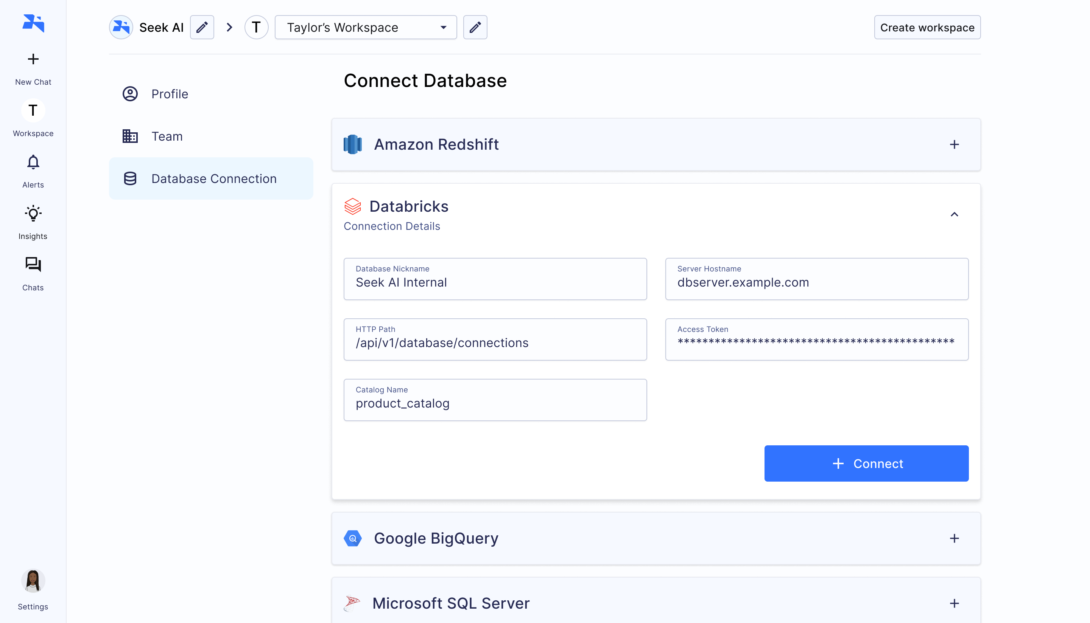
Task: Edit the Seek AI organization name pencil
Action: tap(202, 27)
